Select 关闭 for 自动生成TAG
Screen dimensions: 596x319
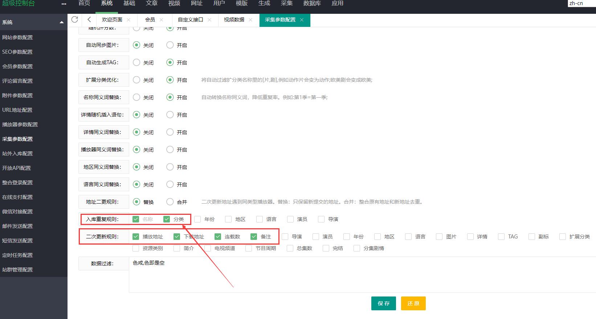coord(136,62)
